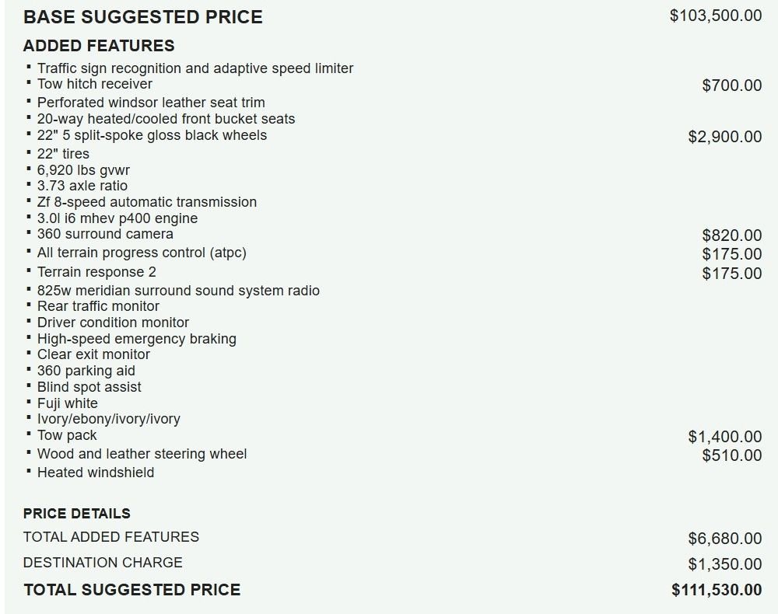Select the 360 surround camera line

coord(105,234)
